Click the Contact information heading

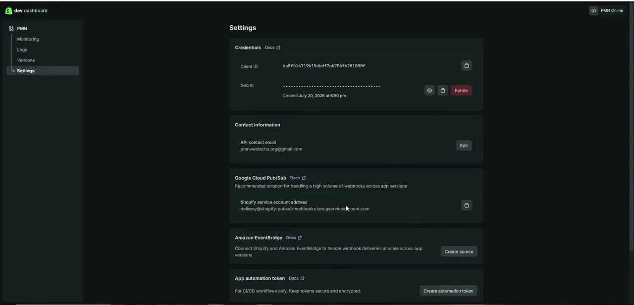(x=258, y=125)
